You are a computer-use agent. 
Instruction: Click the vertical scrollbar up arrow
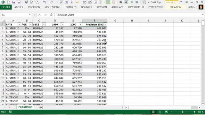point(203,20)
